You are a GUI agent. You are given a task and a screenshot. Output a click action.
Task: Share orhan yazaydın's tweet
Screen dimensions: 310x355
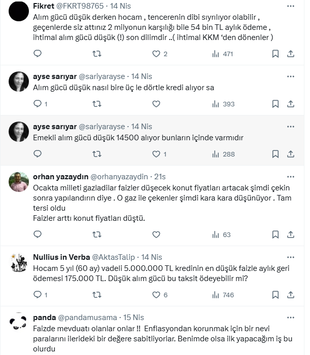pyautogui.click(x=291, y=234)
